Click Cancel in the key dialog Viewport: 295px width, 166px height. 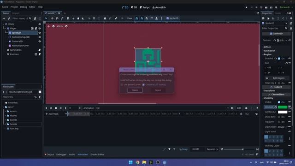[x=158, y=90]
